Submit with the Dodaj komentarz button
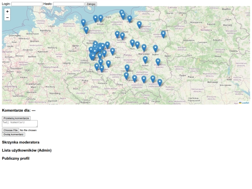Screen dimensions: 252x189 point(14,134)
